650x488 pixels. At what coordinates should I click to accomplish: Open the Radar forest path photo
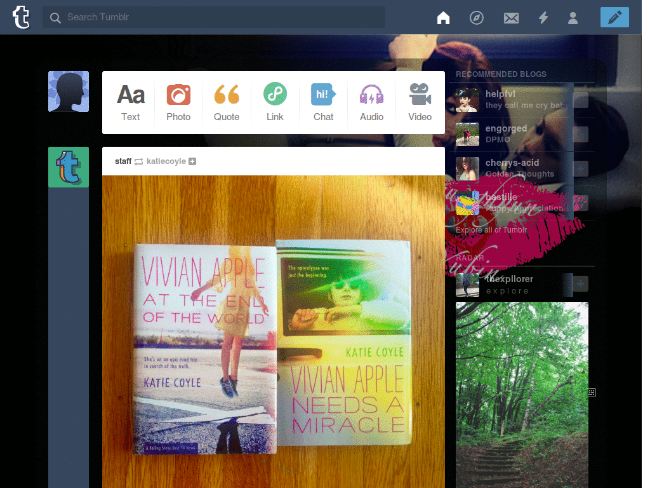click(x=522, y=395)
